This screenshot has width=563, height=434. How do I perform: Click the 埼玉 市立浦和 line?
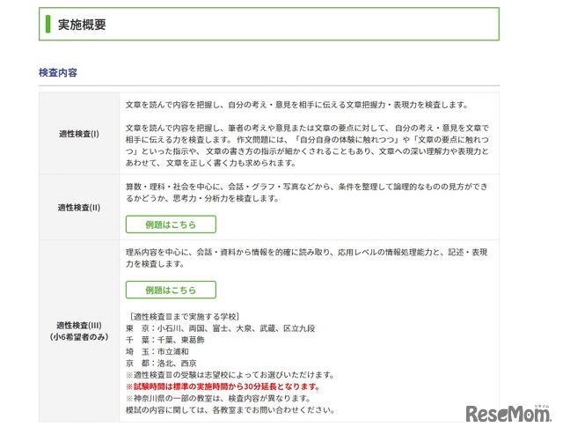click(161, 351)
